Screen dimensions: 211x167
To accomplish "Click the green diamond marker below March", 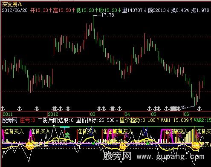I will (93, 144).
